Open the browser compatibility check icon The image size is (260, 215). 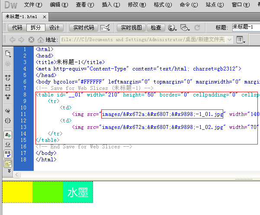105,28
